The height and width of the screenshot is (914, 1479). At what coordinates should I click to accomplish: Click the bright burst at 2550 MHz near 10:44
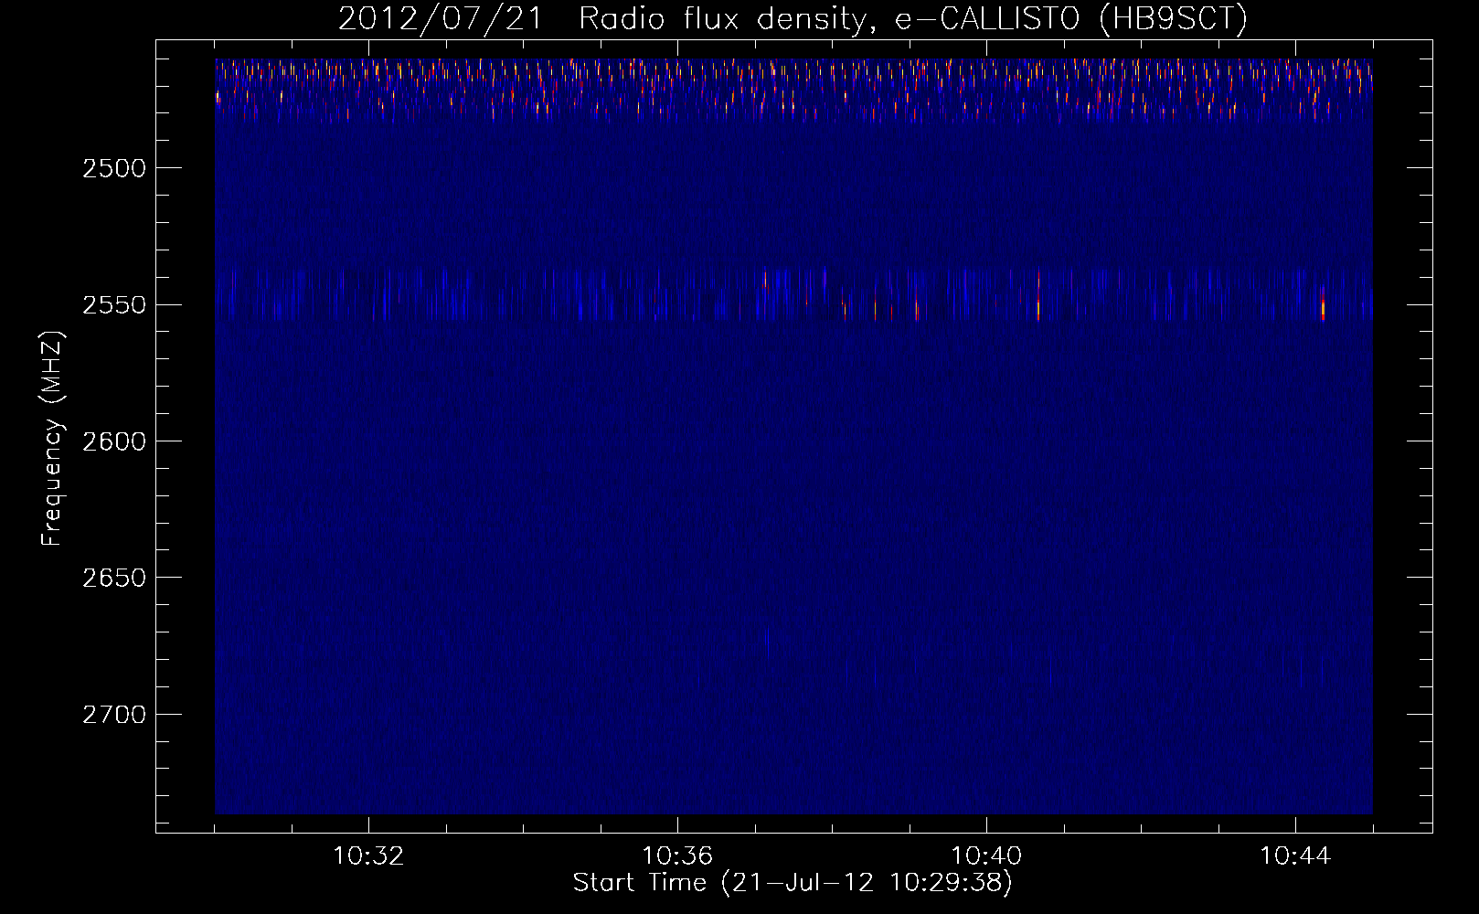click(1323, 303)
